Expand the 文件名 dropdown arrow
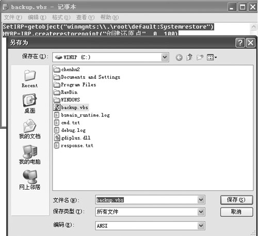 click(x=201, y=200)
